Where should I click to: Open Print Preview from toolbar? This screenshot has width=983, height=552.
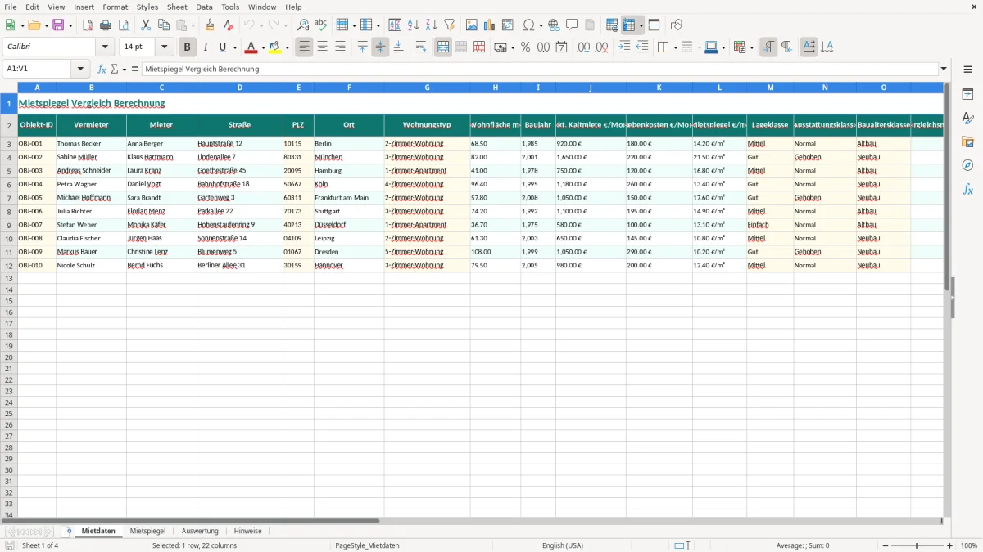click(x=124, y=25)
